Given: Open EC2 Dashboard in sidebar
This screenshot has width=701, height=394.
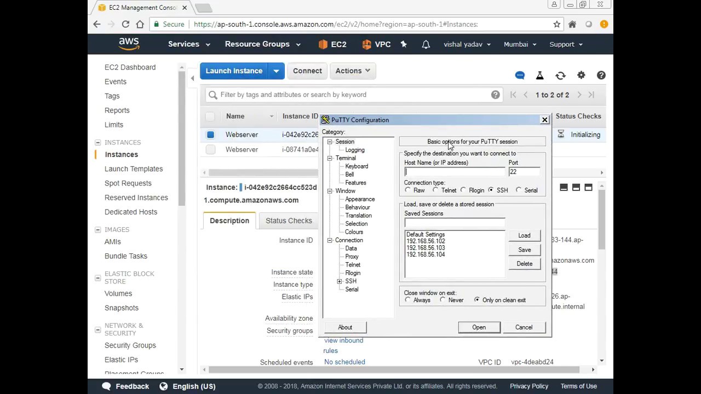Looking at the screenshot, I should (130, 67).
